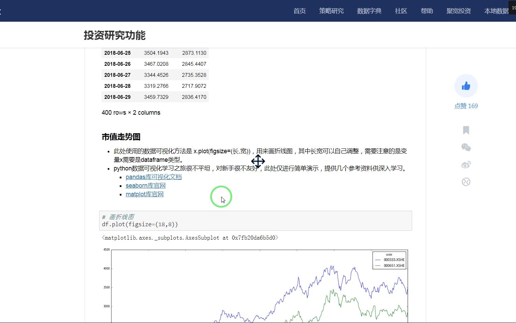Click the matplotlib AxesSubplot output text

190,238
